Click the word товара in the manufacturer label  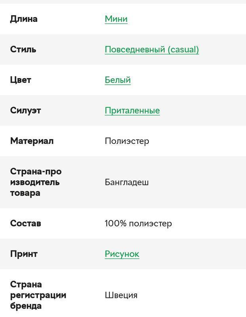click(25, 193)
